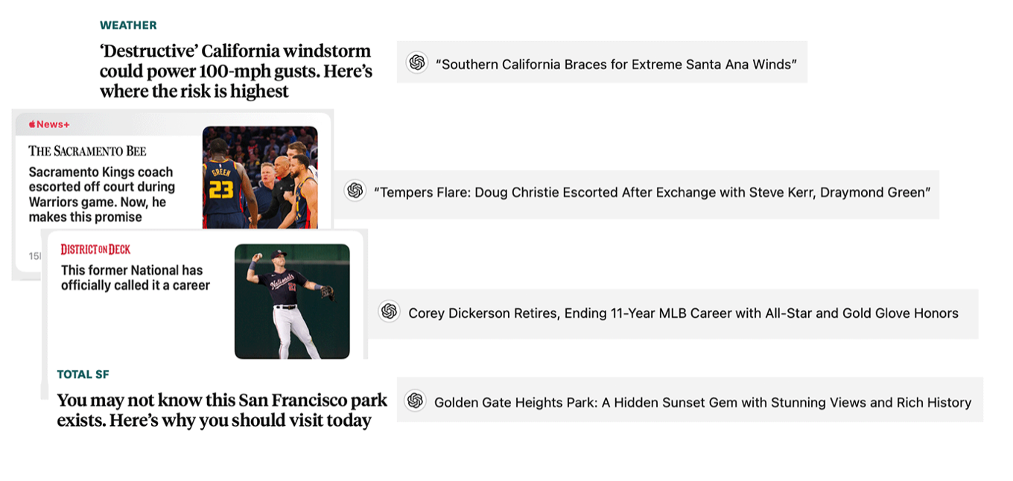The image size is (1013, 481).
Task: Click the ChatGPT logo beside Santa Ana Winds summary
Action: pyautogui.click(x=417, y=63)
